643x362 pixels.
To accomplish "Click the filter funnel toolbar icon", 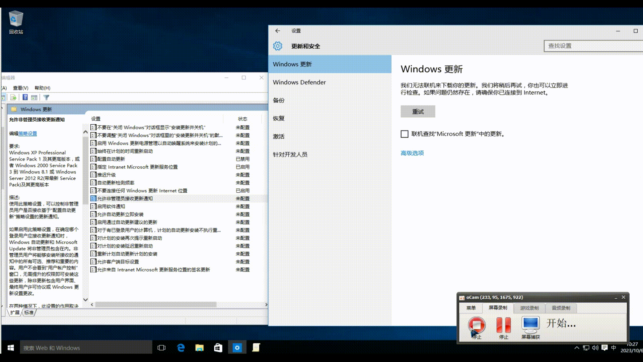I will click(x=46, y=98).
